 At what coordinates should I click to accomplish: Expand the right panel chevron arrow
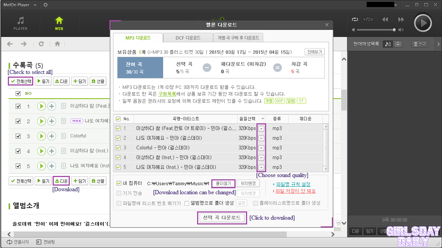[x=438, y=44]
